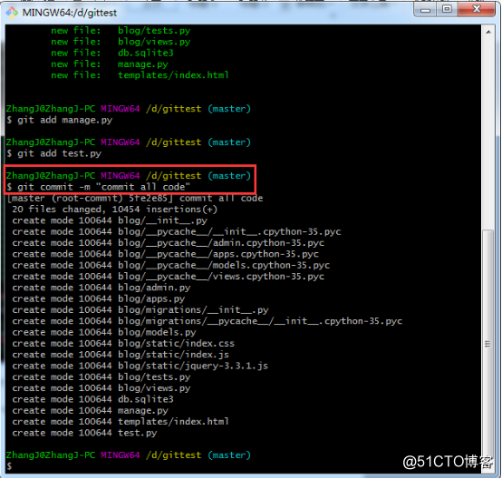502x479 pixels.
Task: Close the MINGW64 terminal window
Action: 477,10
